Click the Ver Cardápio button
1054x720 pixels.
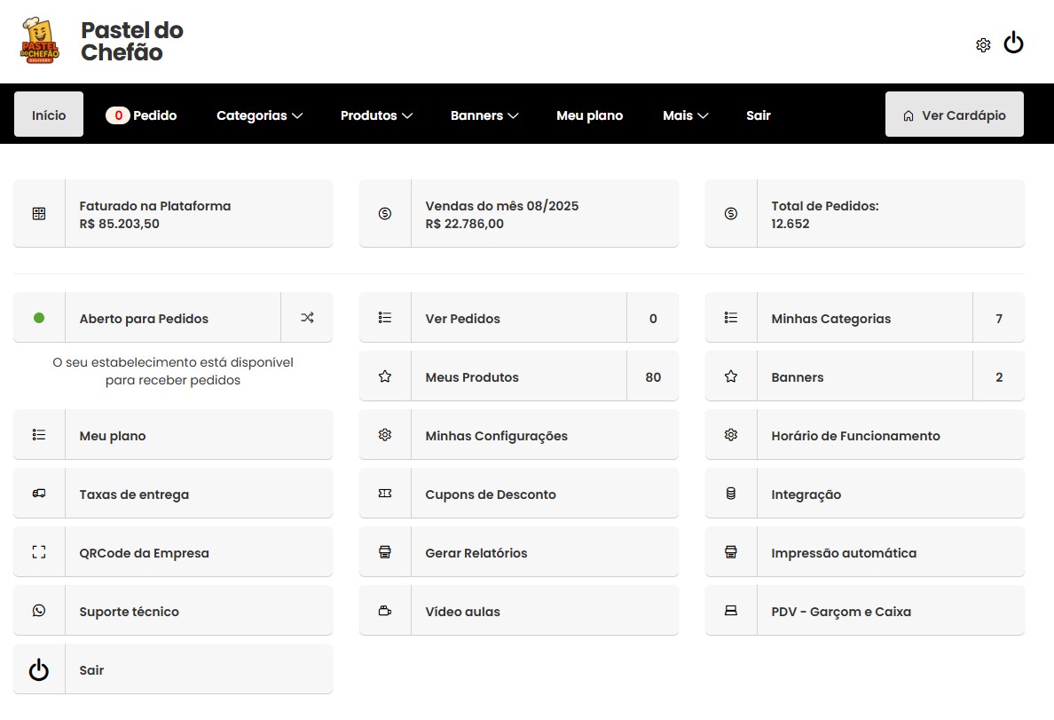pyautogui.click(x=954, y=114)
